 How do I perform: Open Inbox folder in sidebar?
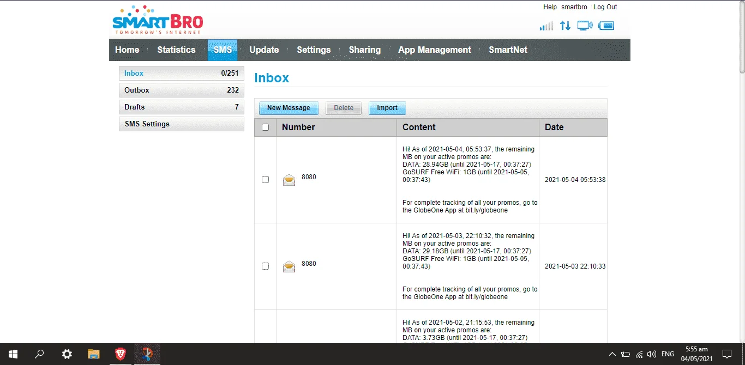pos(182,73)
